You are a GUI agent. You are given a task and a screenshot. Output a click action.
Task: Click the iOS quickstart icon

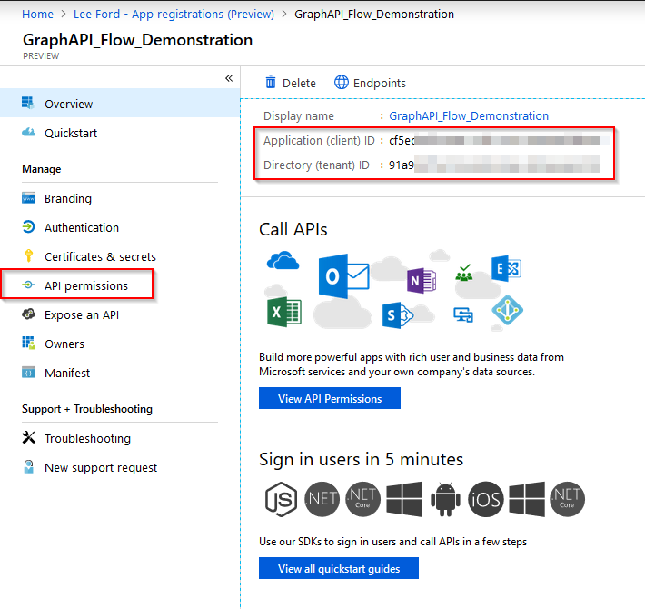click(x=486, y=499)
